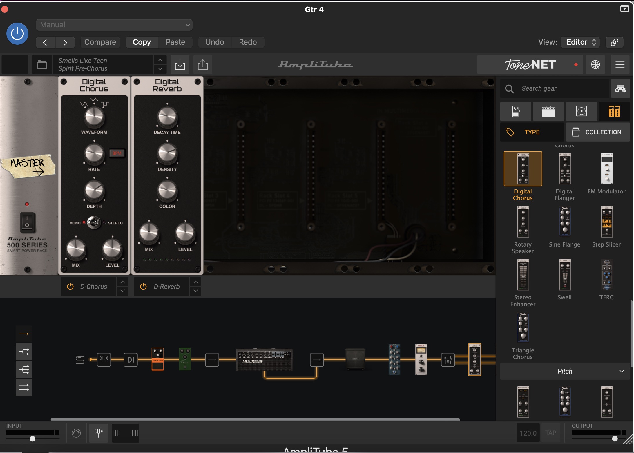Open the View Editor dropdown
Image resolution: width=634 pixels, height=453 pixels.
(x=580, y=42)
